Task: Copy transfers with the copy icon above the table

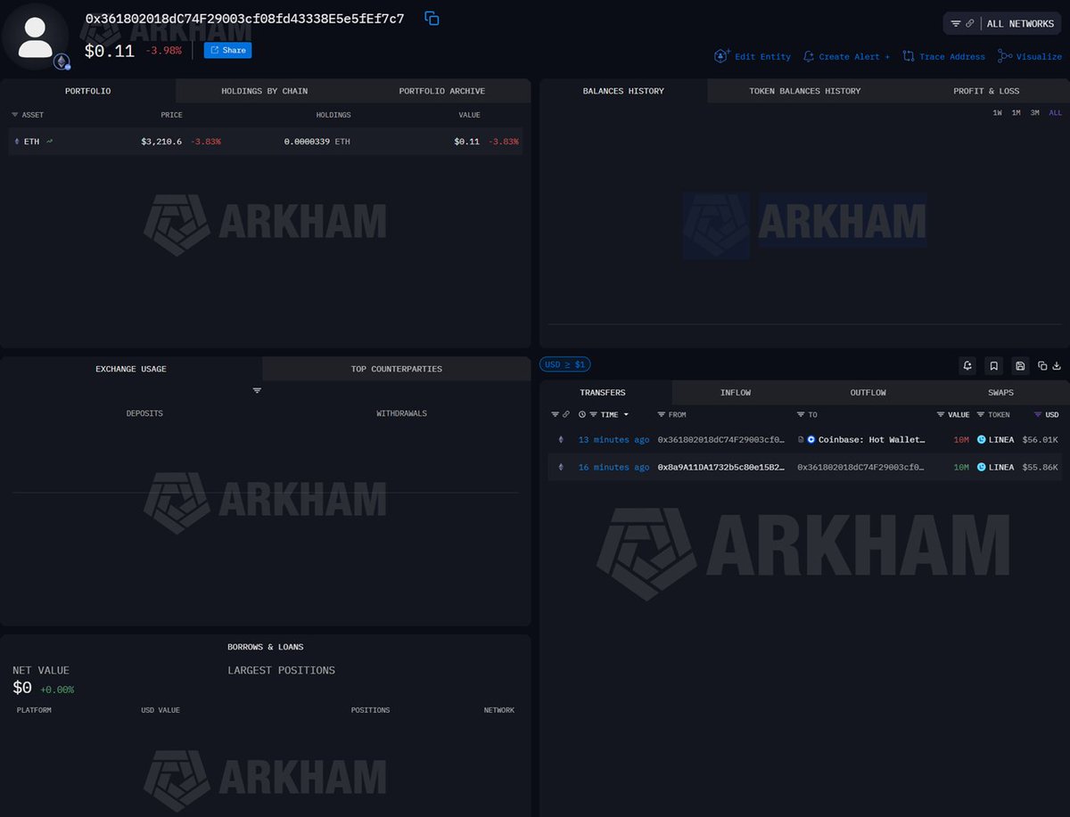Action: (1042, 365)
